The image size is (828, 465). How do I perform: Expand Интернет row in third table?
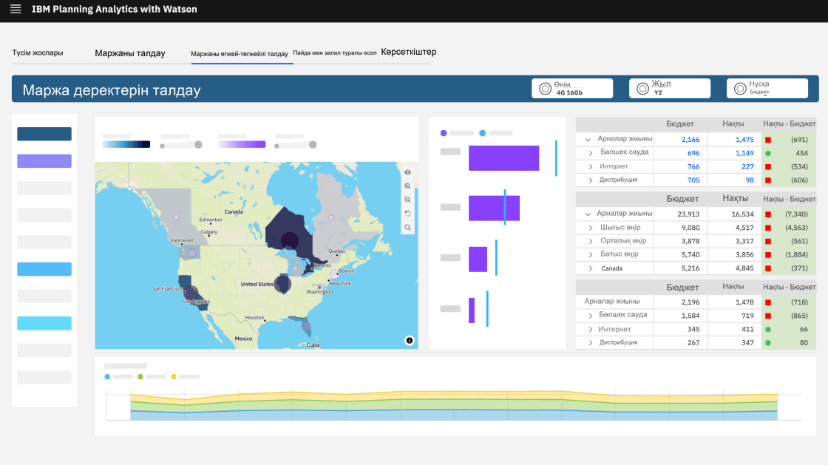pyautogui.click(x=591, y=330)
